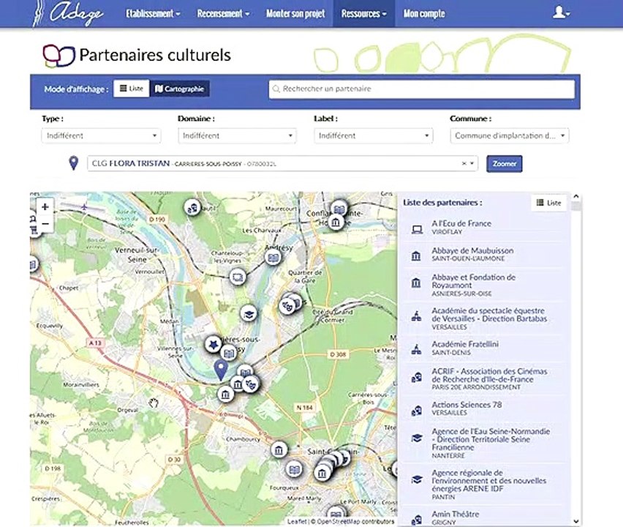Select the blue location pin on the map
Screen dimensions: 623x527
pyautogui.click(x=221, y=370)
